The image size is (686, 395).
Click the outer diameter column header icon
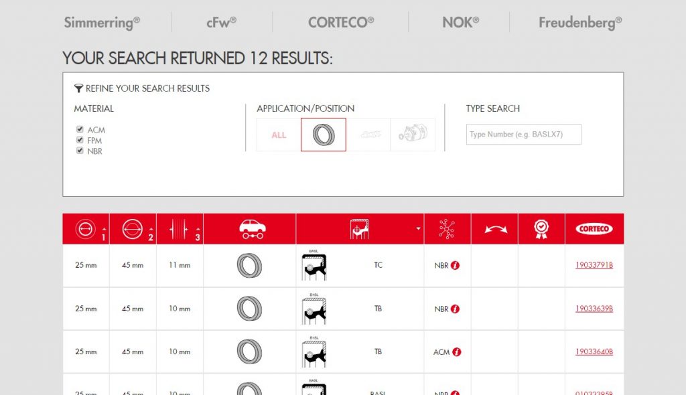click(132, 228)
